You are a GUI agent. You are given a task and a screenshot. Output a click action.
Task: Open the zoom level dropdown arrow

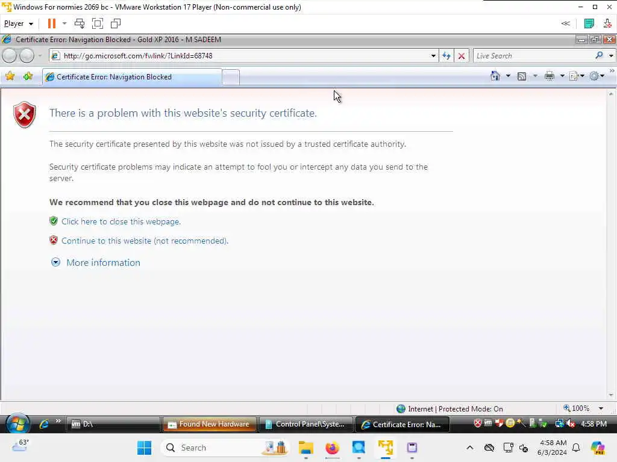click(x=601, y=408)
